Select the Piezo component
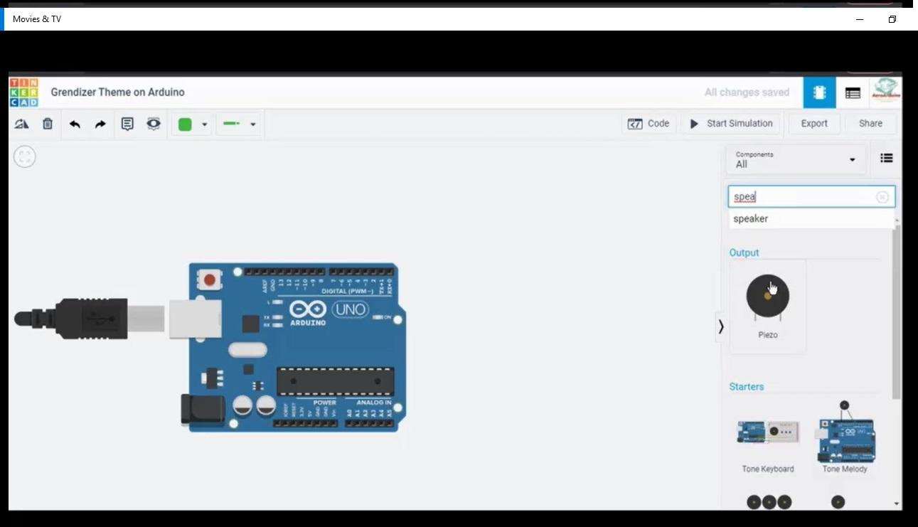Viewport: 918px width, 527px height. tap(768, 306)
